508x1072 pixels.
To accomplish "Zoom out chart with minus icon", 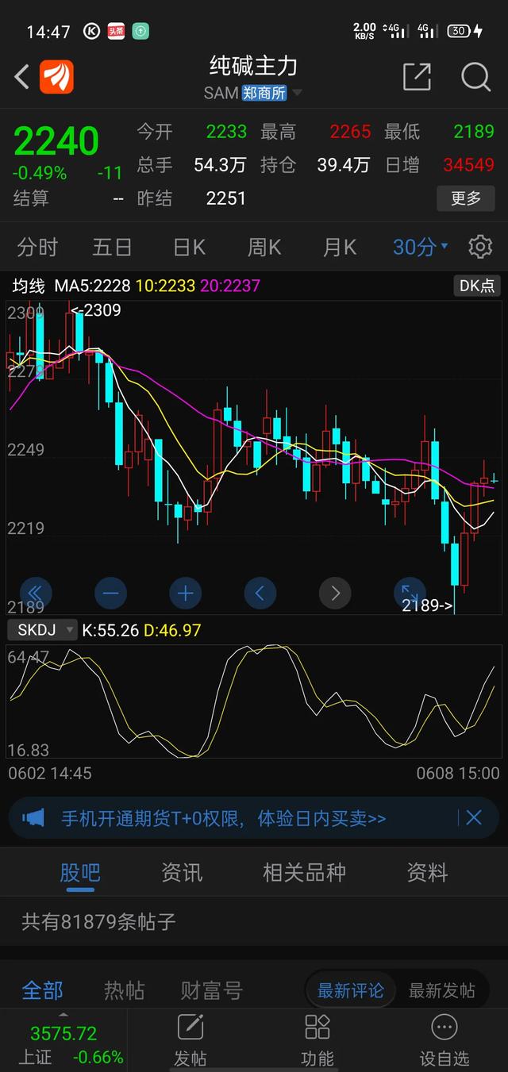I will (110, 593).
